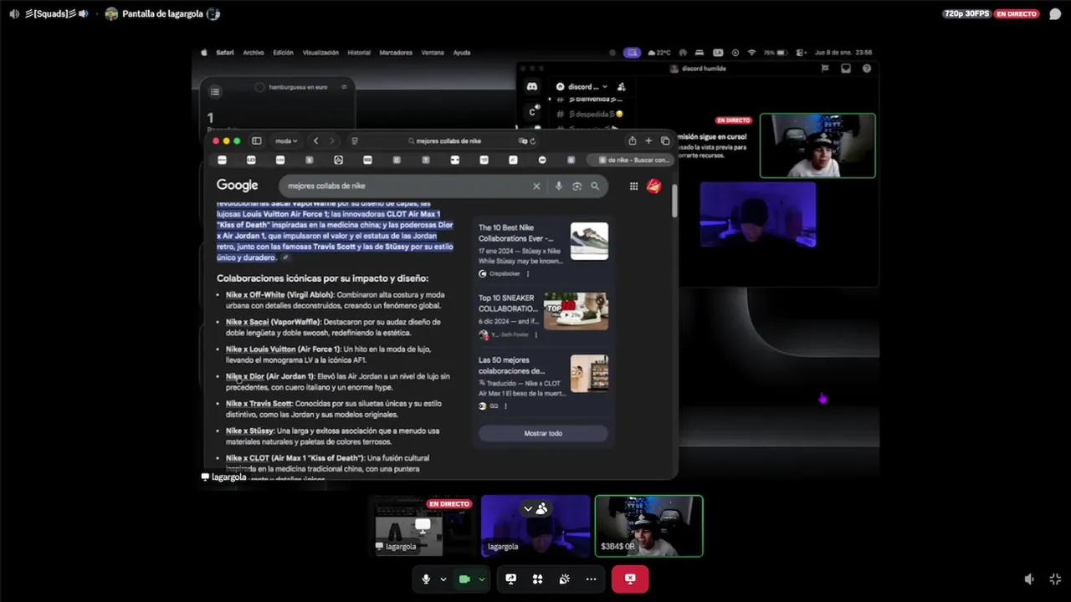Click the Google magnifier search icon
This screenshot has width=1071, height=602.
coord(595,186)
